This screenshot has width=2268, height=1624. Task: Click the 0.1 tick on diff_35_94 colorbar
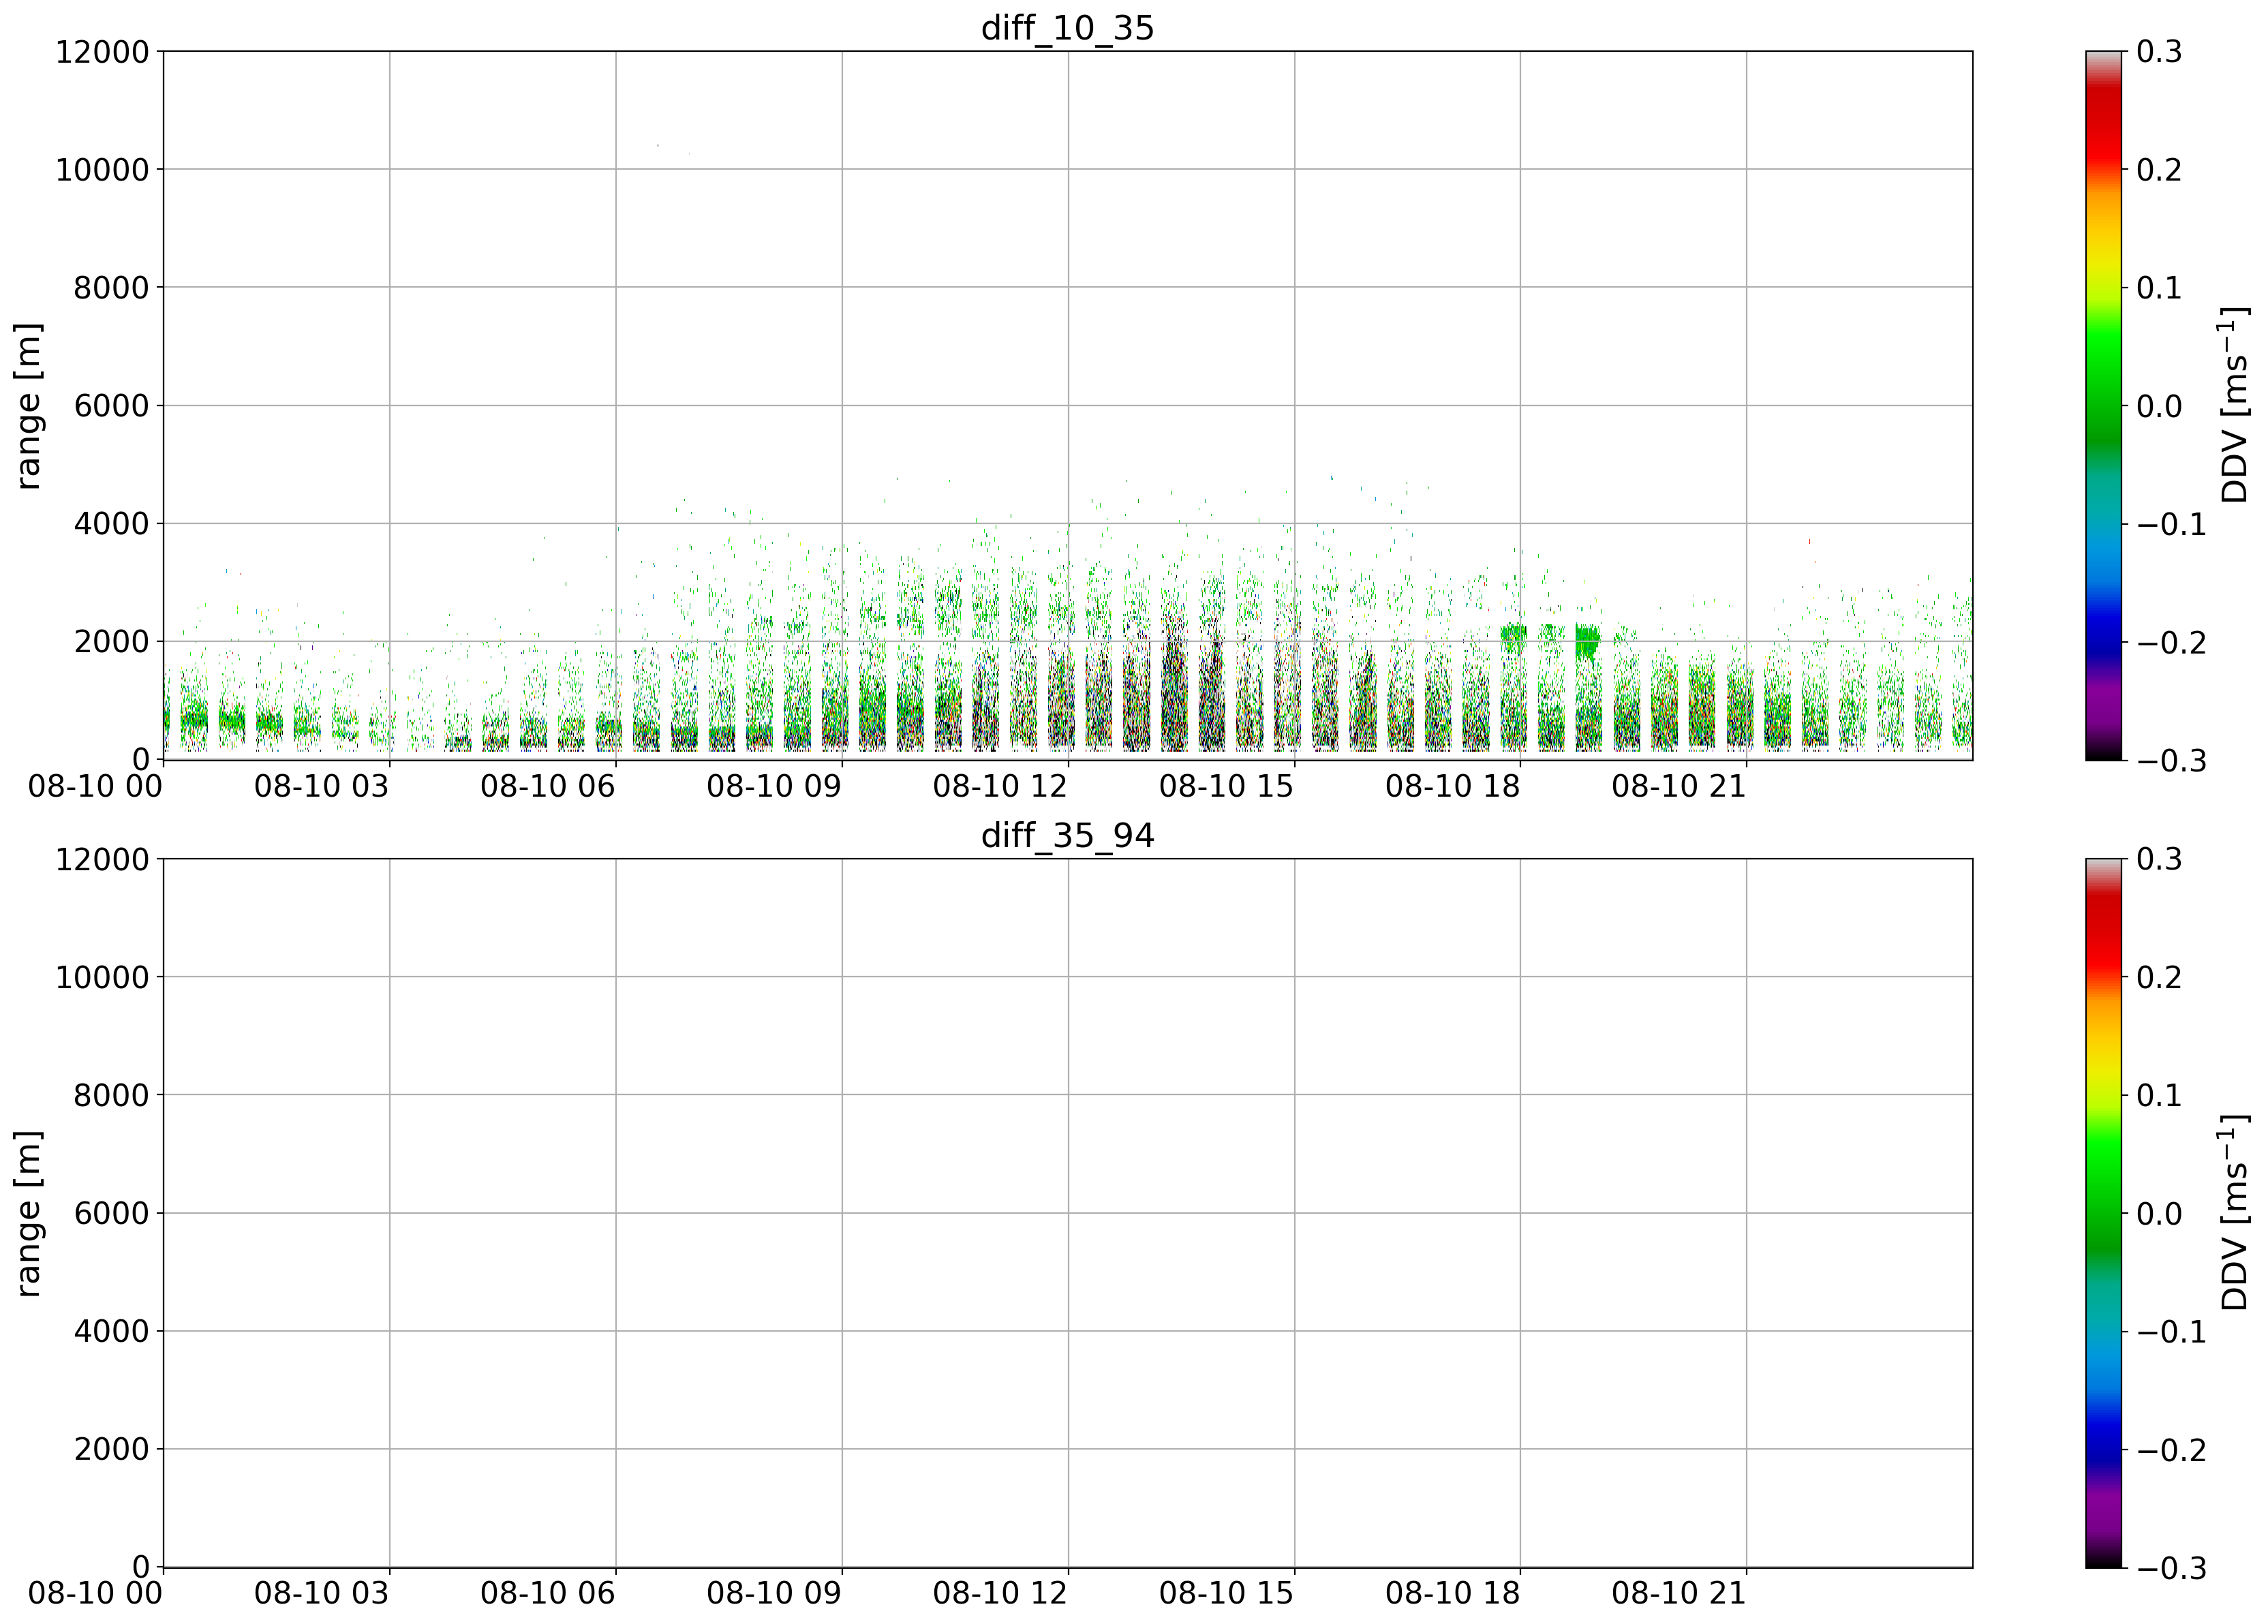coord(2160,1095)
